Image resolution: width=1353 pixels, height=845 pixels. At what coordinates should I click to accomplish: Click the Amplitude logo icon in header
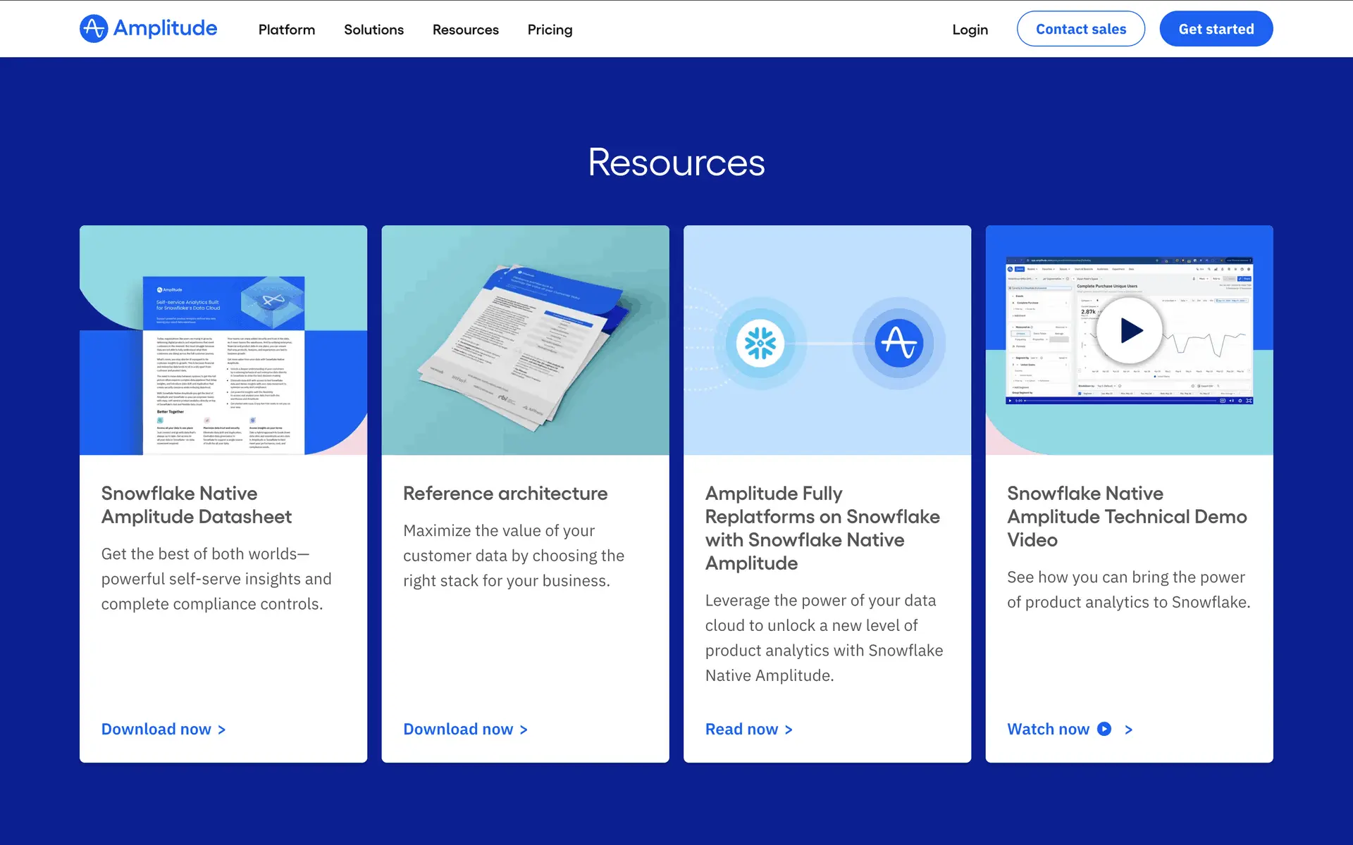94,29
